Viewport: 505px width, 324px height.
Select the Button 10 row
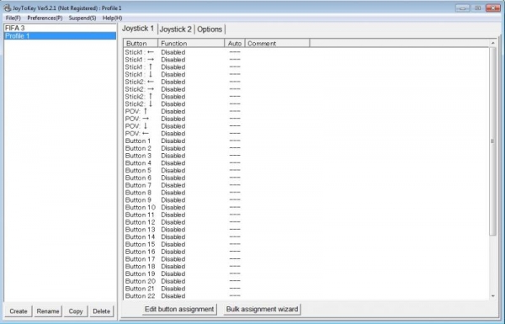pos(306,208)
